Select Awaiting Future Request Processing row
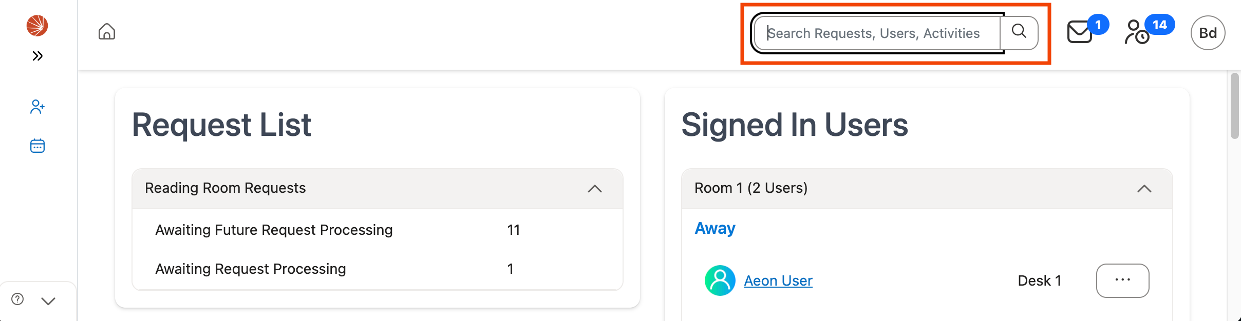Image resolution: width=1241 pixels, height=321 pixels. pos(274,230)
